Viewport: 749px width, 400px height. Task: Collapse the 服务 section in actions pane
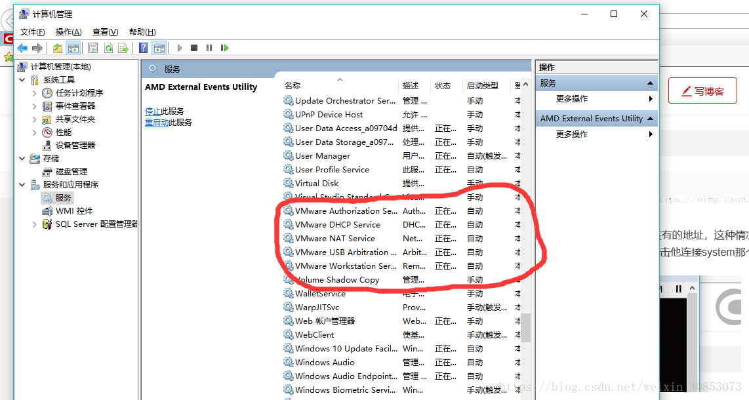coord(650,83)
